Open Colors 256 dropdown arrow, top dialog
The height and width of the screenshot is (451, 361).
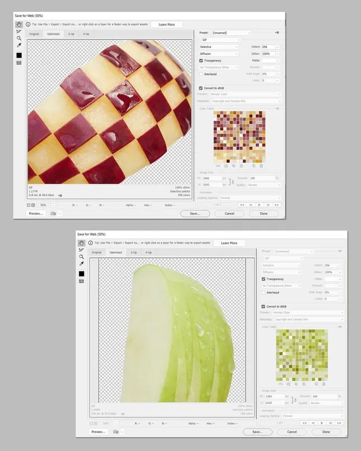(278, 47)
